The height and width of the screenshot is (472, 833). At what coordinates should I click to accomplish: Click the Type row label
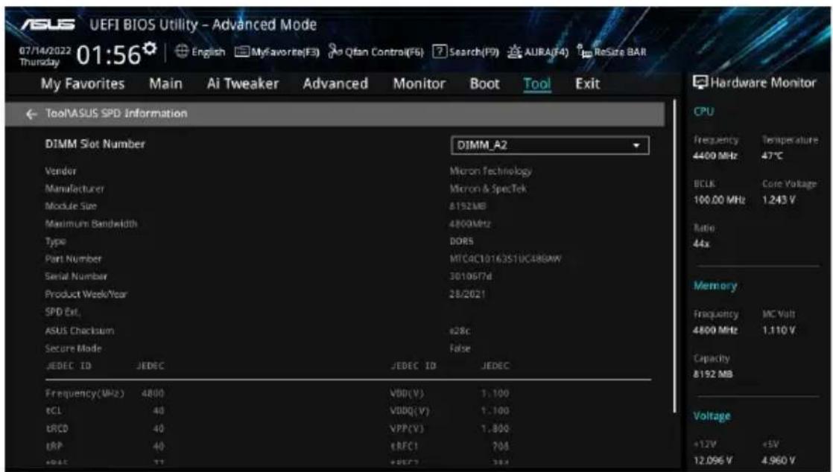(x=56, y=241)
